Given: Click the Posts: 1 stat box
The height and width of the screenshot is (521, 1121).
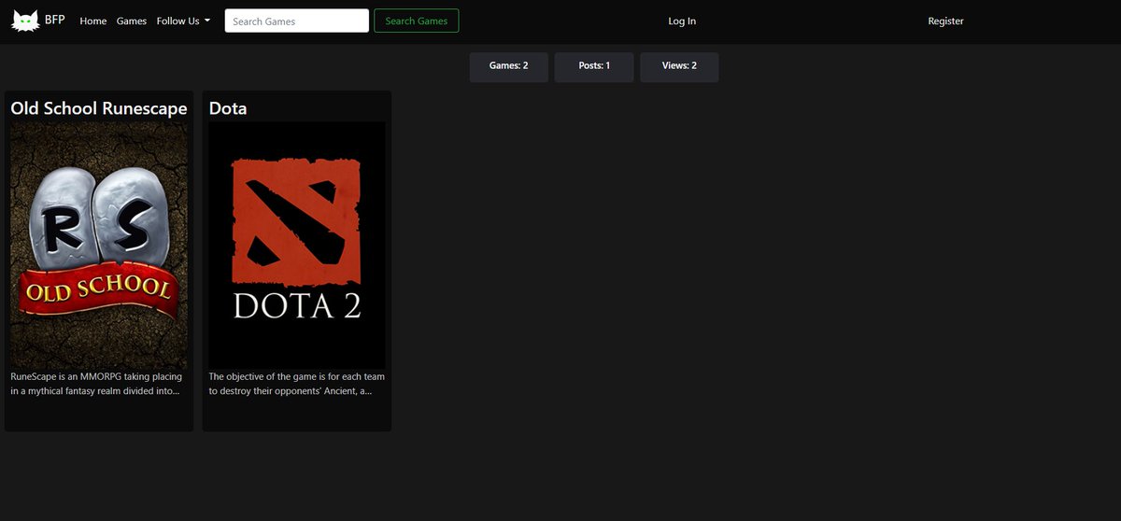Looking at the screenshot, I should [x=594, y=66].
